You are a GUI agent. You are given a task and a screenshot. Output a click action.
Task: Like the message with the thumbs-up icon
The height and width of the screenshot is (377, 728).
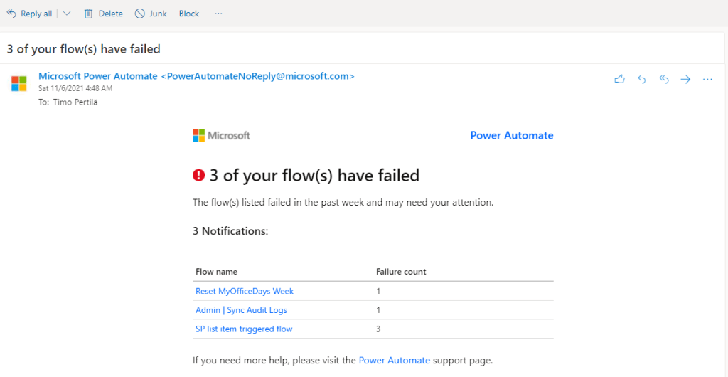pos(619,80)
